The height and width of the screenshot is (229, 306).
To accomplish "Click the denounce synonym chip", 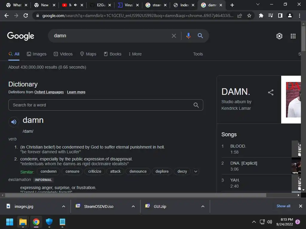I will (x=138, y=171).
